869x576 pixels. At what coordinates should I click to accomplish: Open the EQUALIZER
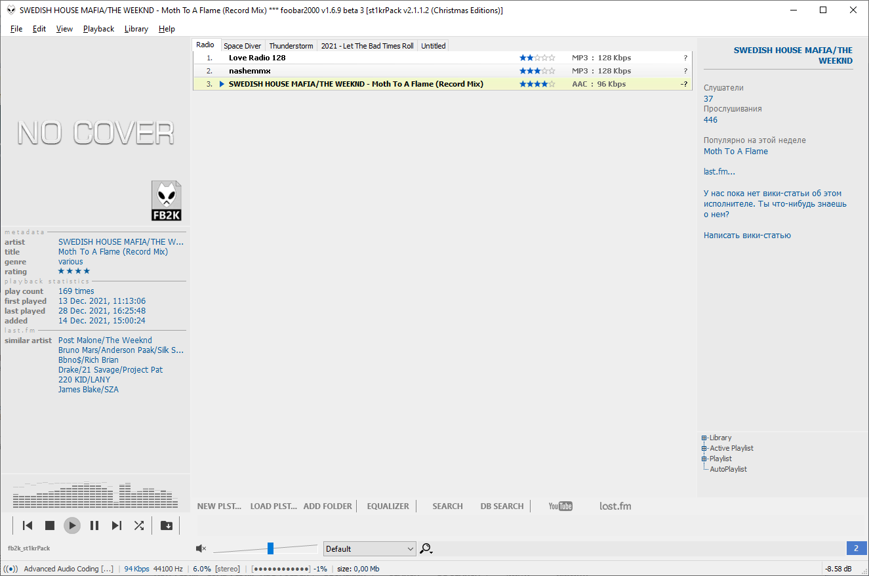388,506
